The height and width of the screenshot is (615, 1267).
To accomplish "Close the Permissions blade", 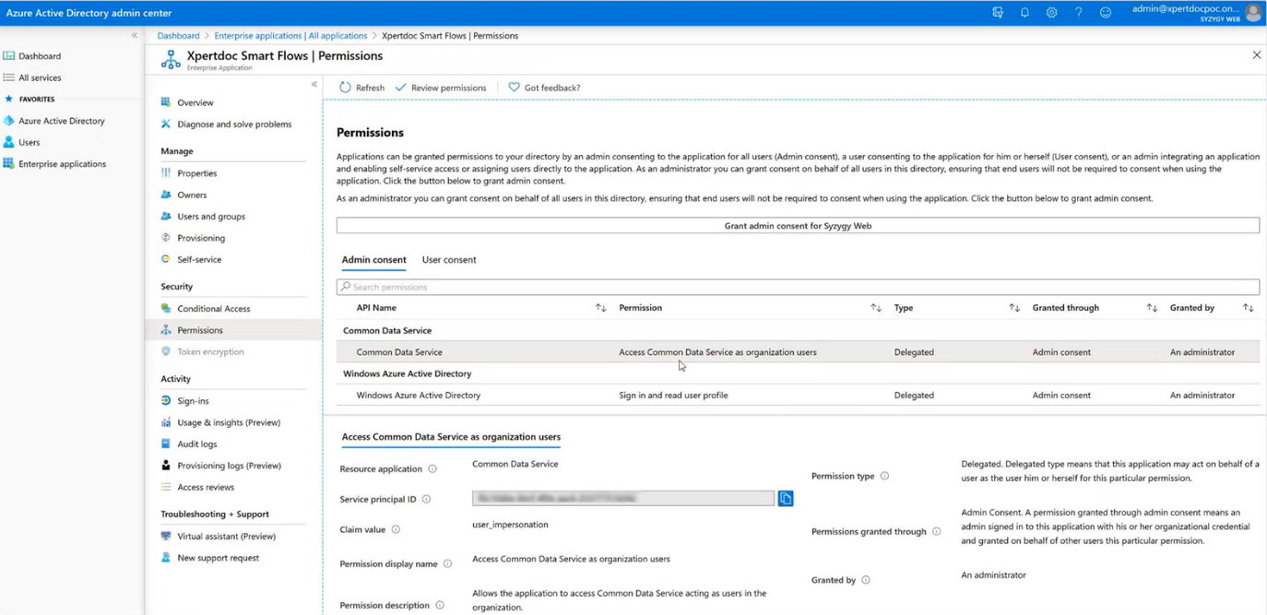I will 1256,55.
